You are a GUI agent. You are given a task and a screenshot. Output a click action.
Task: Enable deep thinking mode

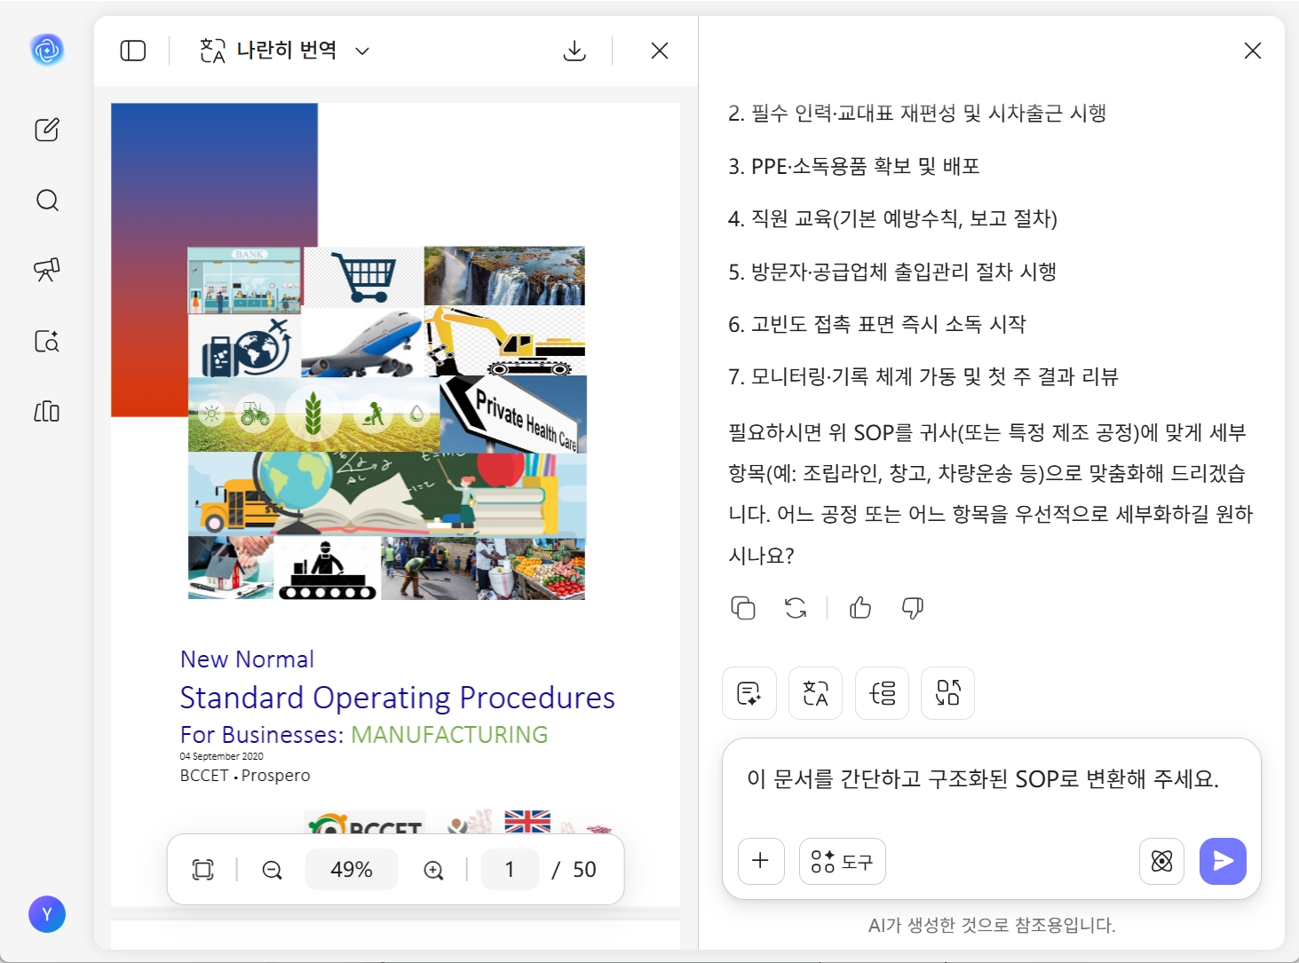(x=1161, y=861)
